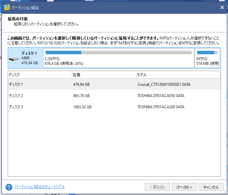Click the ディスク column header
The width and height of the screenshot is (228, 195).
pos(40,75)
